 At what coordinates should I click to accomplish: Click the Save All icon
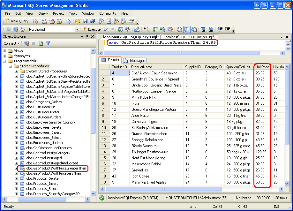[x=93, y=21]
